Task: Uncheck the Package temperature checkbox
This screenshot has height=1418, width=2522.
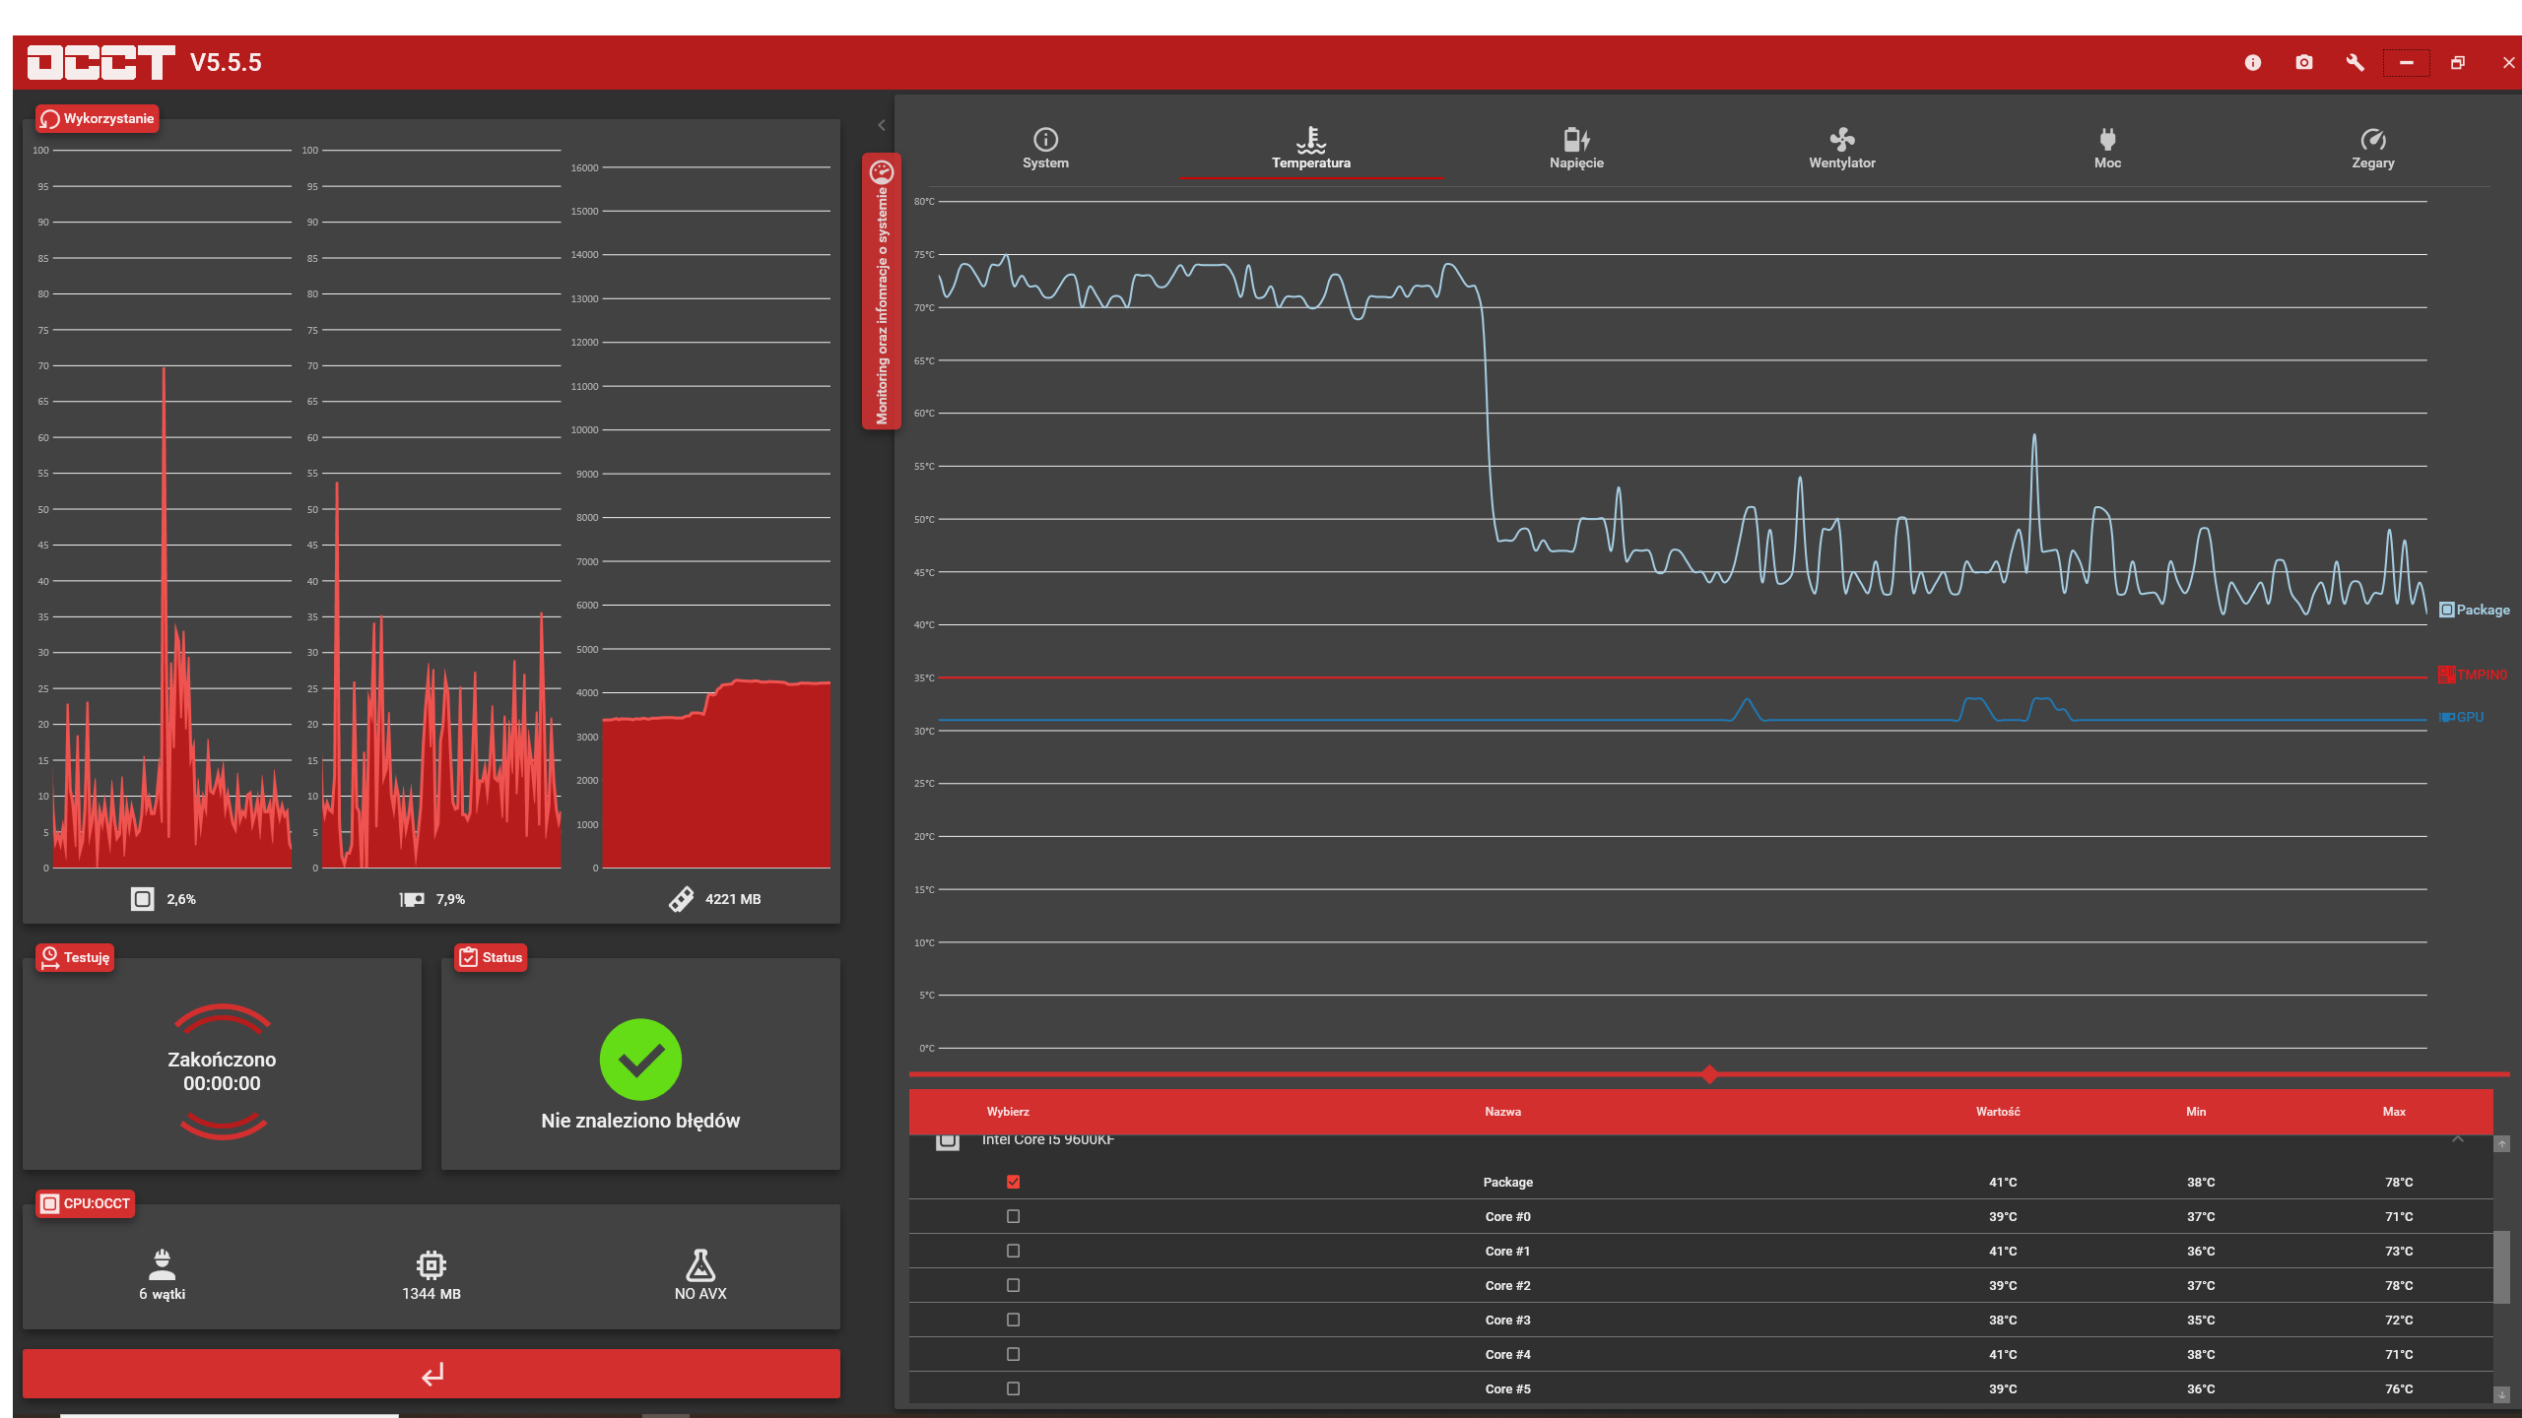Action: tap(1013, 1182)
